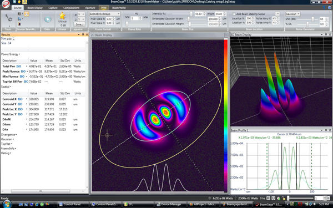Click the frame rate slider handle
This screenshot has height=208, width=333.
(127, 24)
